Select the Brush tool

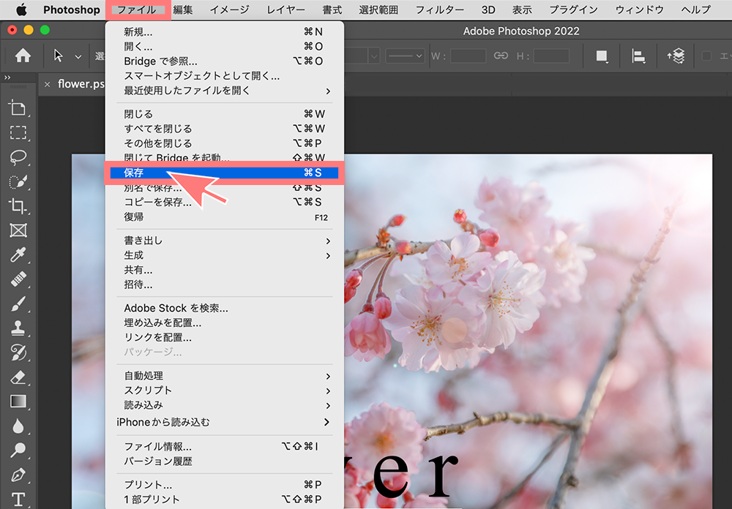pyautogui.click(x=18, y=303)
